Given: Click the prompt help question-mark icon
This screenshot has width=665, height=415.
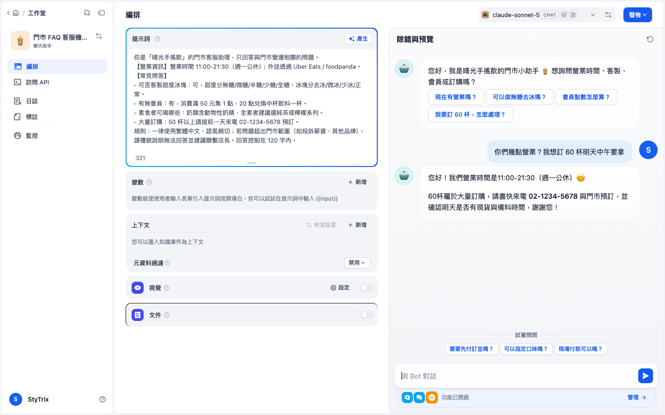Looking at the screenshot, I should (x=157, y=39).
